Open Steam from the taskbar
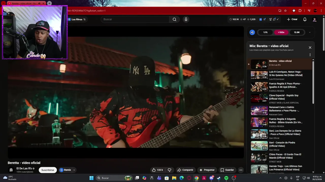Screen dimensions: 325x182 point(219,178)
